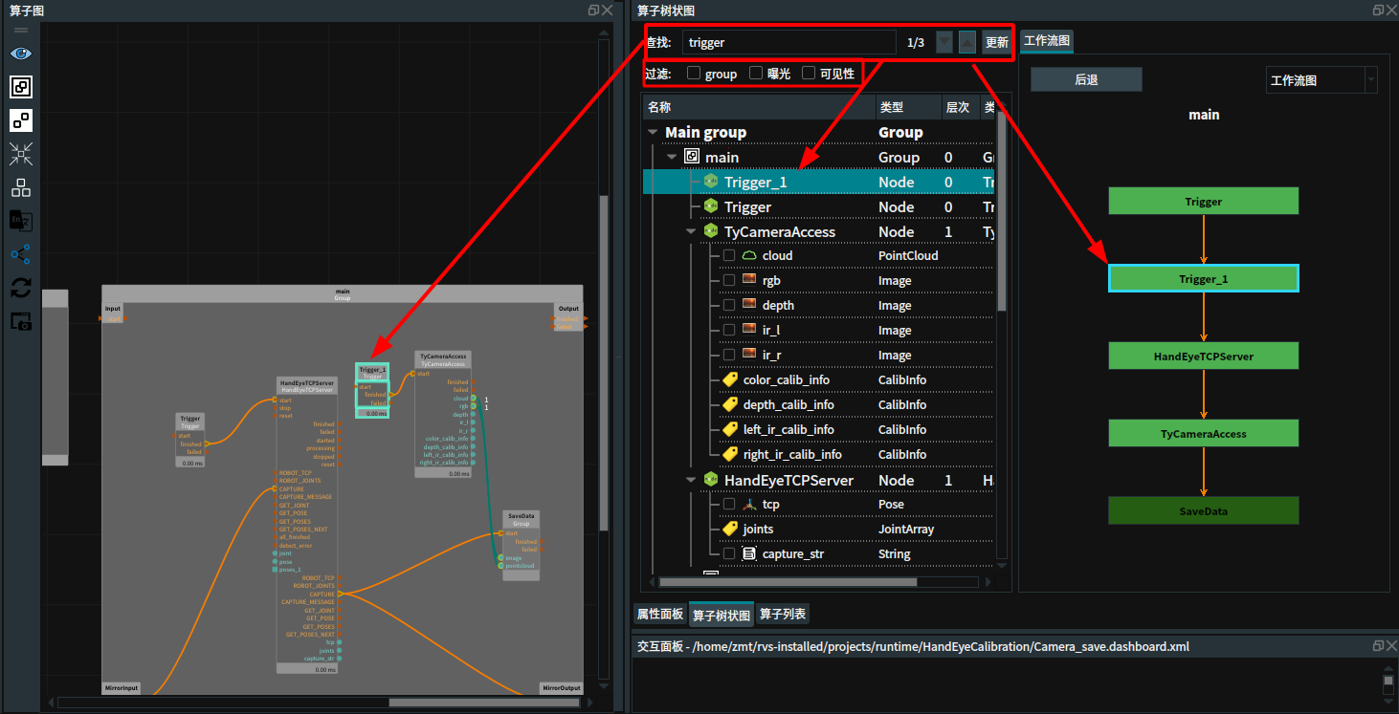The height and width of the screenshot is (714, 1399).
Task: Enable the 可见性 filter checkbox
Action: [x=809, y=74]
